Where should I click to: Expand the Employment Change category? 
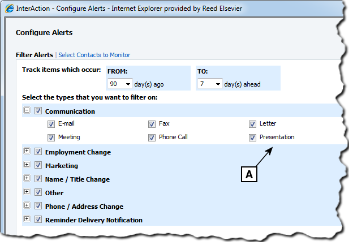(27, 151)
